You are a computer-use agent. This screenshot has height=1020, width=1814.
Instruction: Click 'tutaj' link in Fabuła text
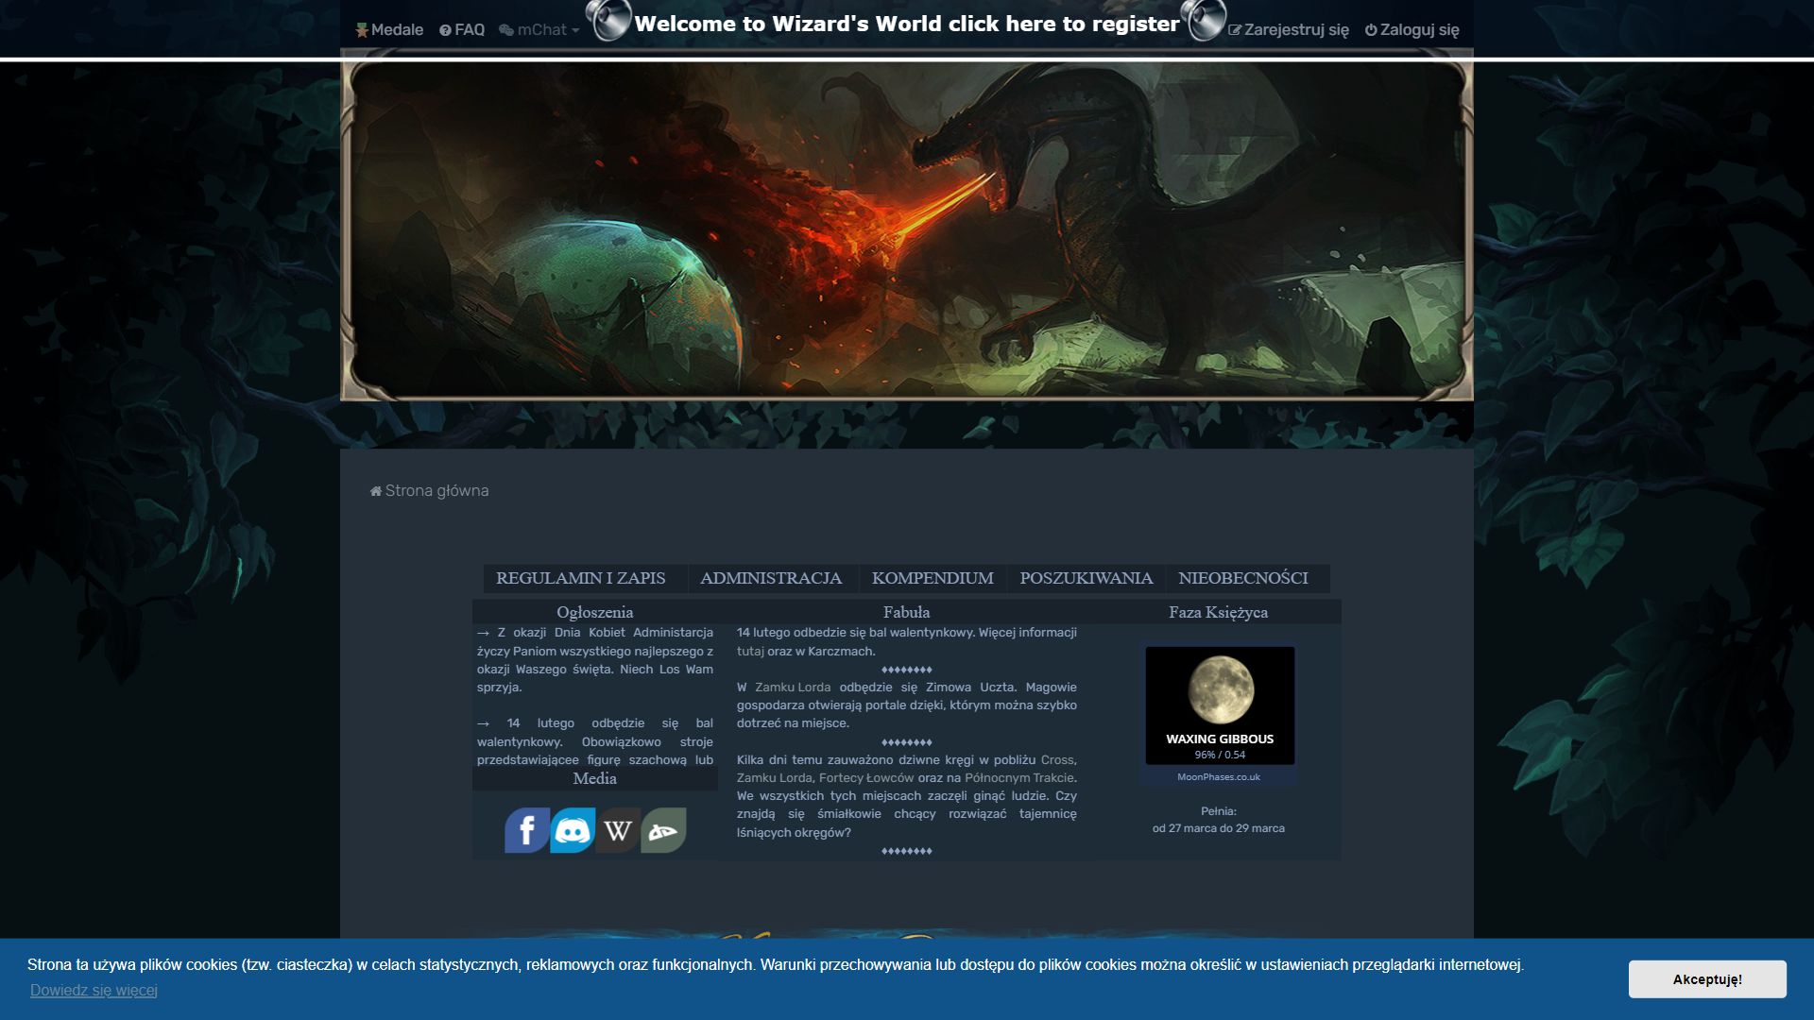coord(750,652)
